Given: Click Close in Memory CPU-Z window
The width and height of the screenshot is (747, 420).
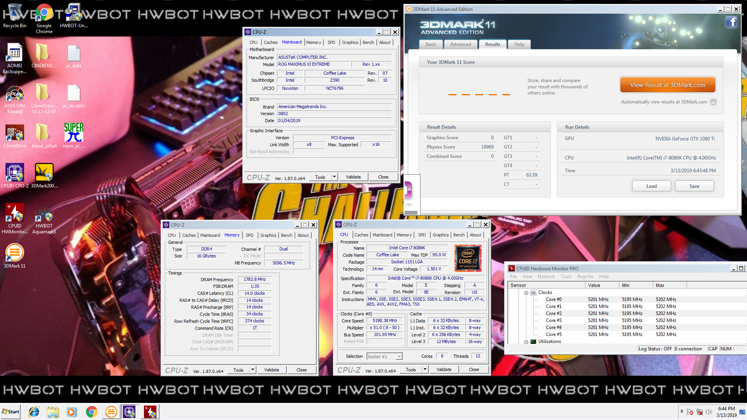Looking at the screenshot, I should pos(302,370).
